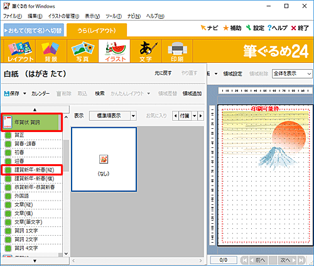Click the 検索 search button
Image resolution: width=314 pixels, height=266 pixels.
coord(100,93)
